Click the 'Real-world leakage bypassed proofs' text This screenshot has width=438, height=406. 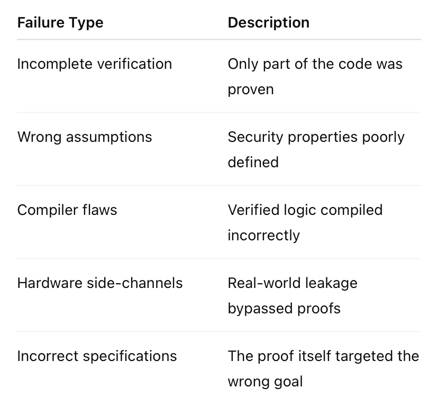click(x=293, y=295)
